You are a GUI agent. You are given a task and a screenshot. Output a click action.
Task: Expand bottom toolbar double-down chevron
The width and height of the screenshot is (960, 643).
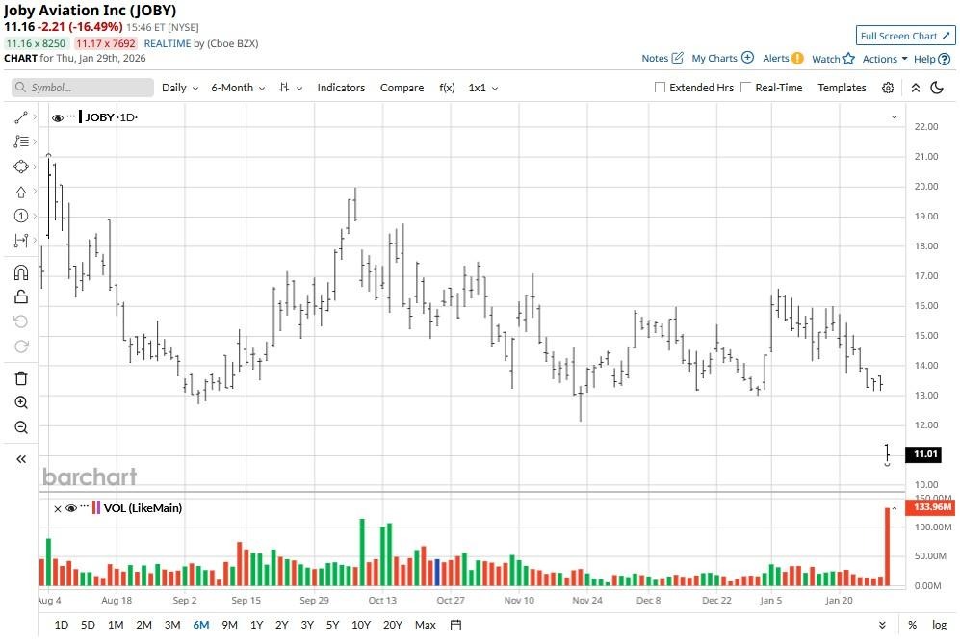[882, 625]
